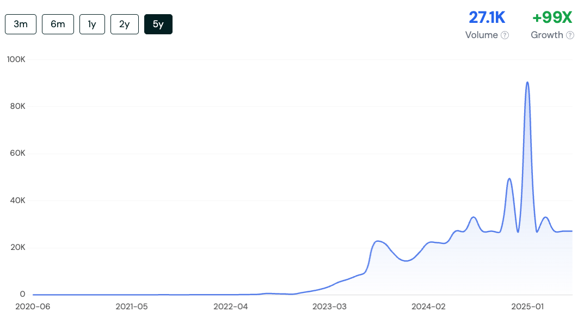Viewport: 578px width, 324px height.
Task: Choose the 5y time range button
Action: pyautogui.click(x=158, y=25)
